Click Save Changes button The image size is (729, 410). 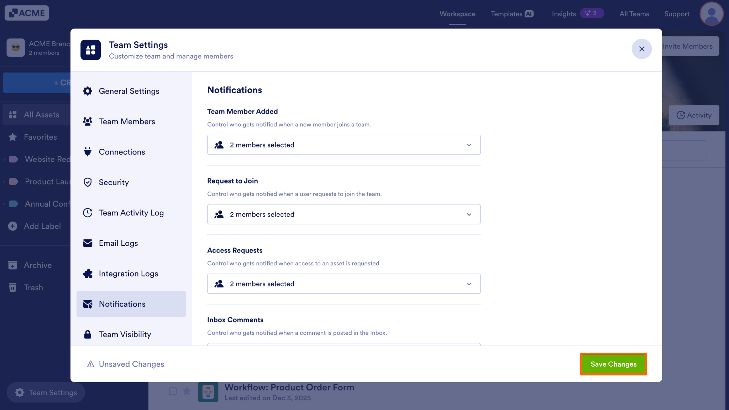click(x=613, y=364)
